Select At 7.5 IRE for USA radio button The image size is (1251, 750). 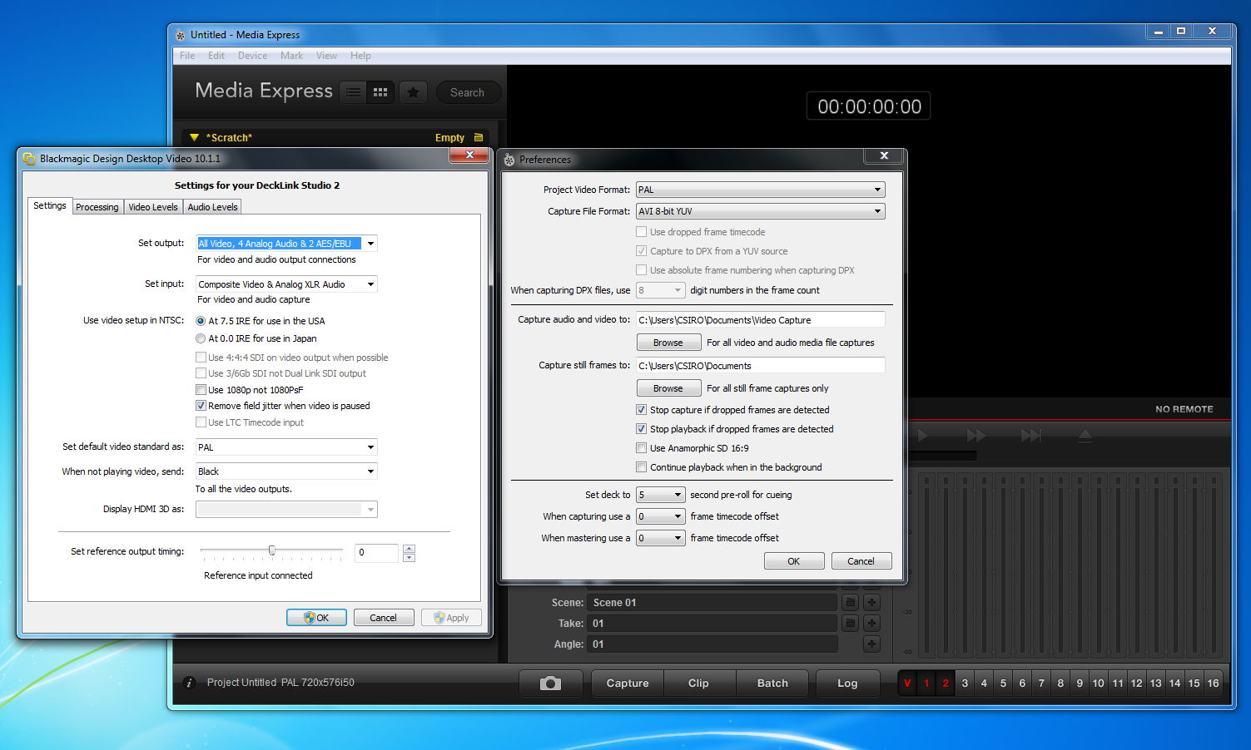[201, 321]
